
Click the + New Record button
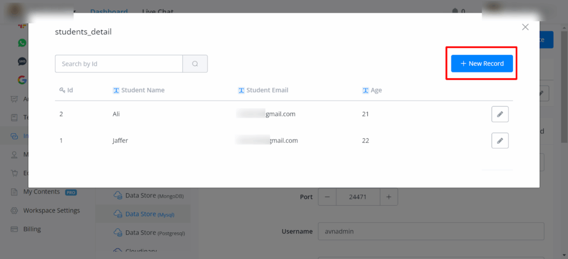click(481, 64)
